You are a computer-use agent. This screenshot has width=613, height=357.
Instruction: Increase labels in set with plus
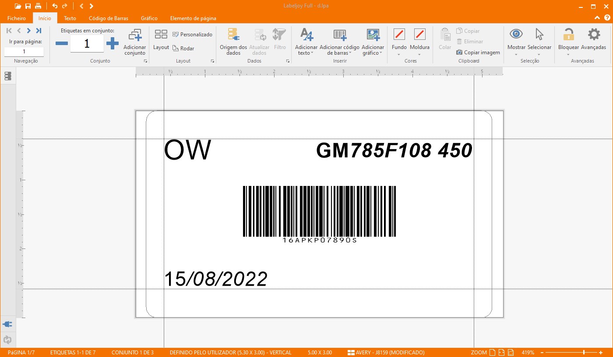(113, 43)
